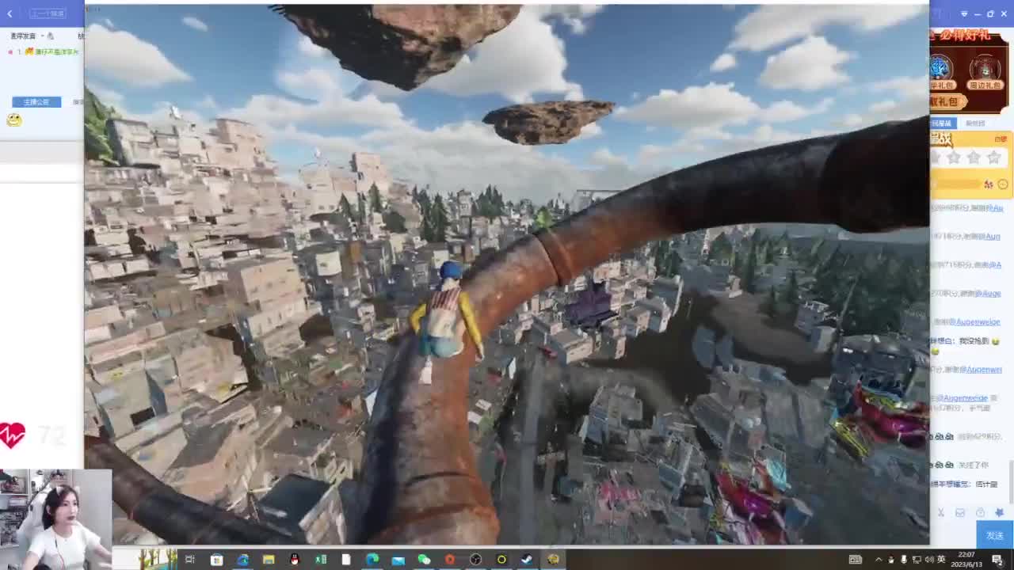Open the yellow ring app on the taskbar
Viewport: 1014px width, 570px height.
click(x=501, y=560)
